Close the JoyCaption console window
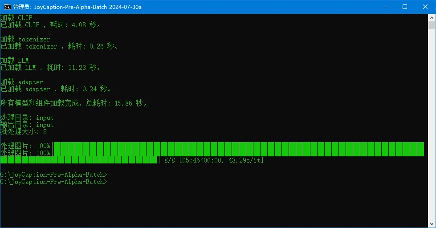Viewport: 436px width, 228px height. click(x=425, y=7)
